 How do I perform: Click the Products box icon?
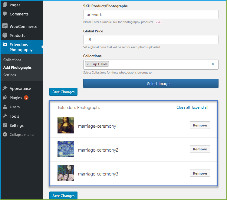(5, 35)
